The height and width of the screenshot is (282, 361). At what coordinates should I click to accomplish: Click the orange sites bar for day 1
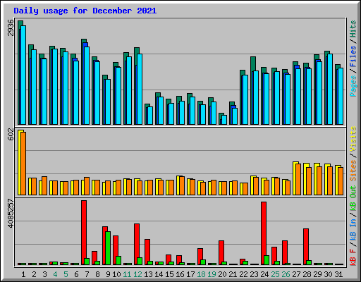(x=23, y=164)
